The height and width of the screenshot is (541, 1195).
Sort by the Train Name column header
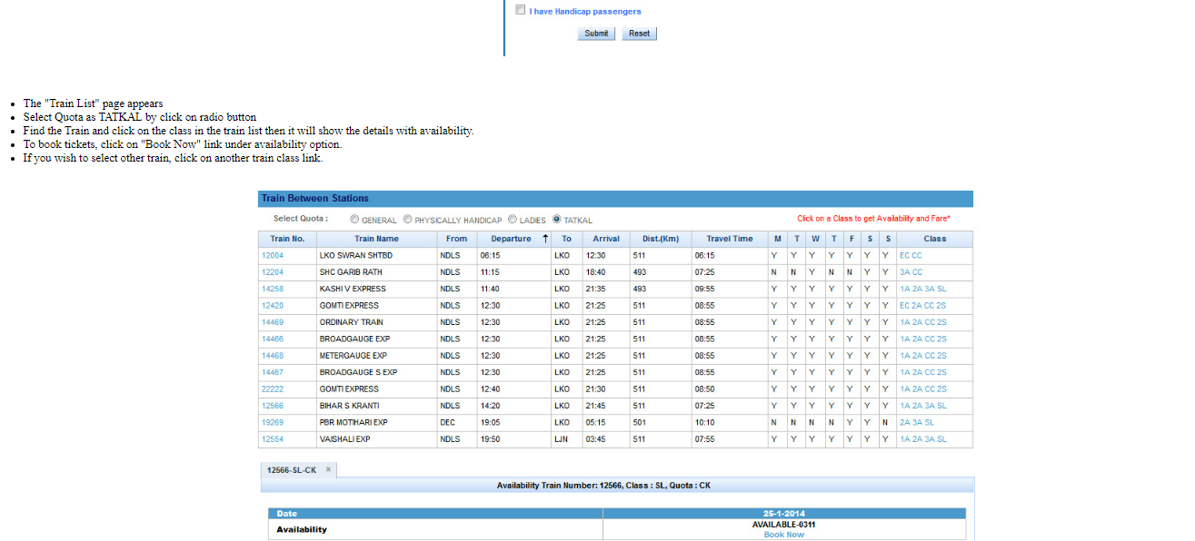(x=376, y=239)
